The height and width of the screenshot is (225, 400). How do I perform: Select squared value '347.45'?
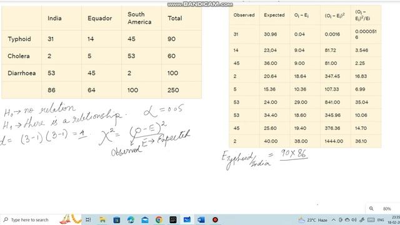[x=332, y=76]
